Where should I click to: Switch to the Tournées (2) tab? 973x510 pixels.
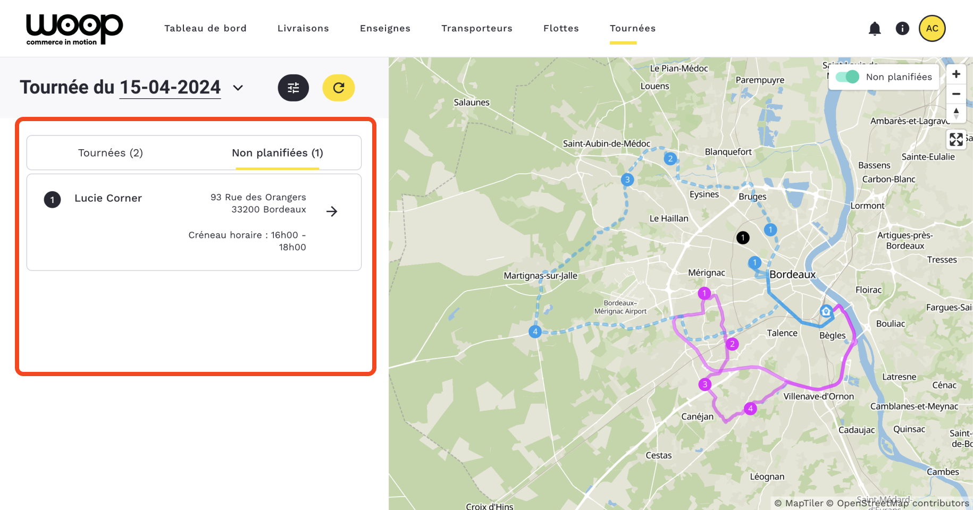coord(111,153)
